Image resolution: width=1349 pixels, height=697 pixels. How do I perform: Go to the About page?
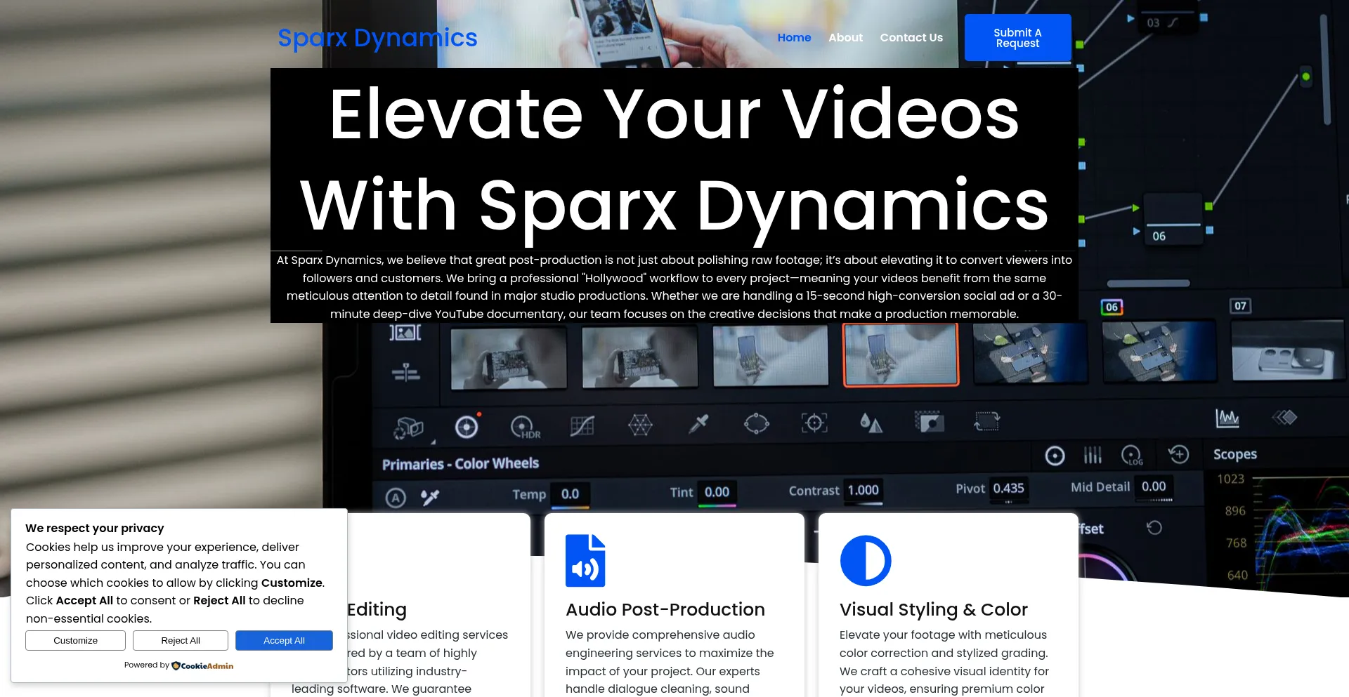point(845,38)
